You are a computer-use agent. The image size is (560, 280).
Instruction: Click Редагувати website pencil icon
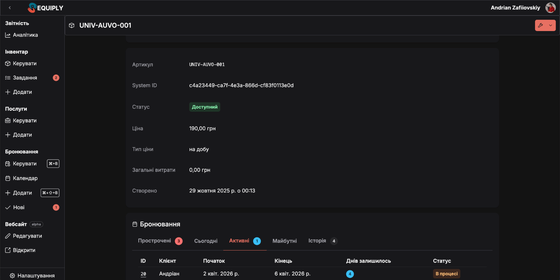click(x=8, y=236)
